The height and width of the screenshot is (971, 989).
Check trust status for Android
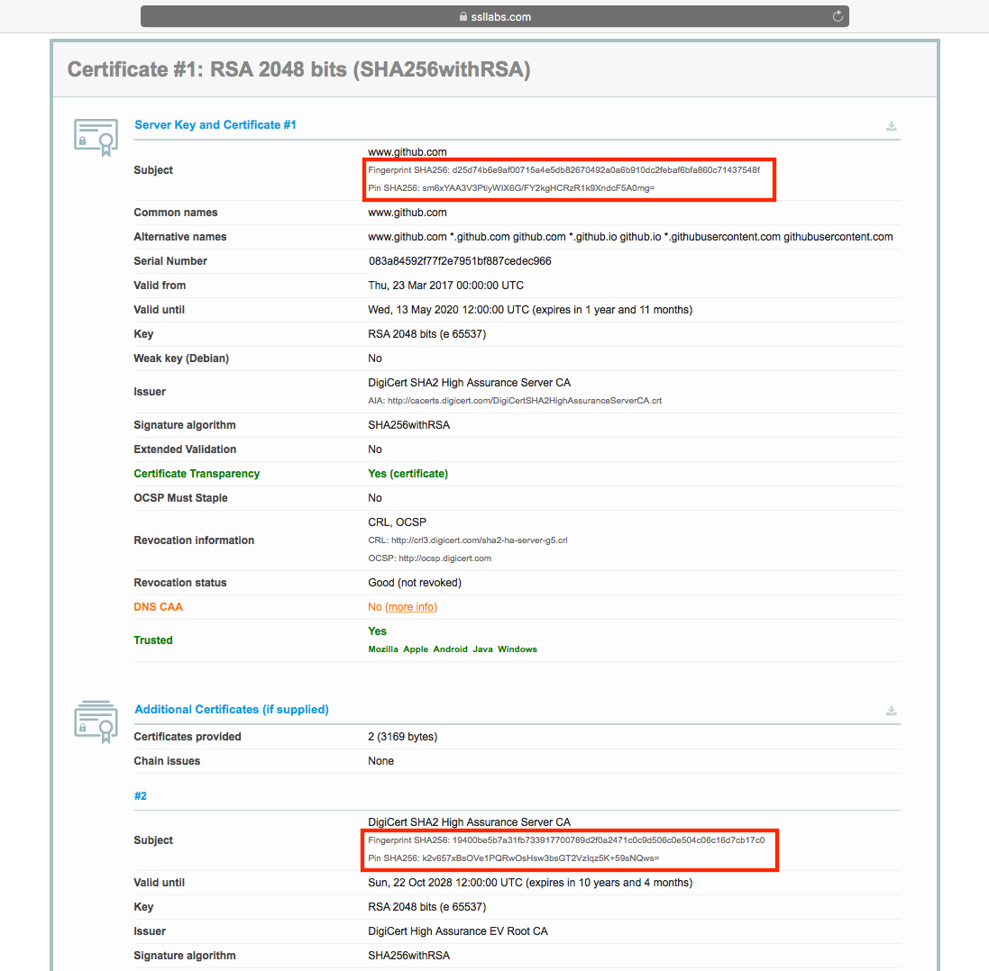(450, 649)
